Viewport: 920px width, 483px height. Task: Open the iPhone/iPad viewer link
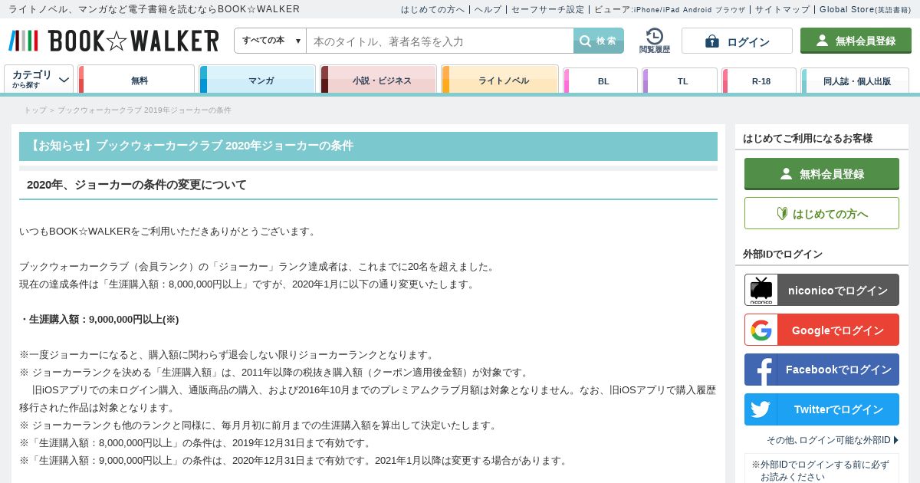click(658, 10)
